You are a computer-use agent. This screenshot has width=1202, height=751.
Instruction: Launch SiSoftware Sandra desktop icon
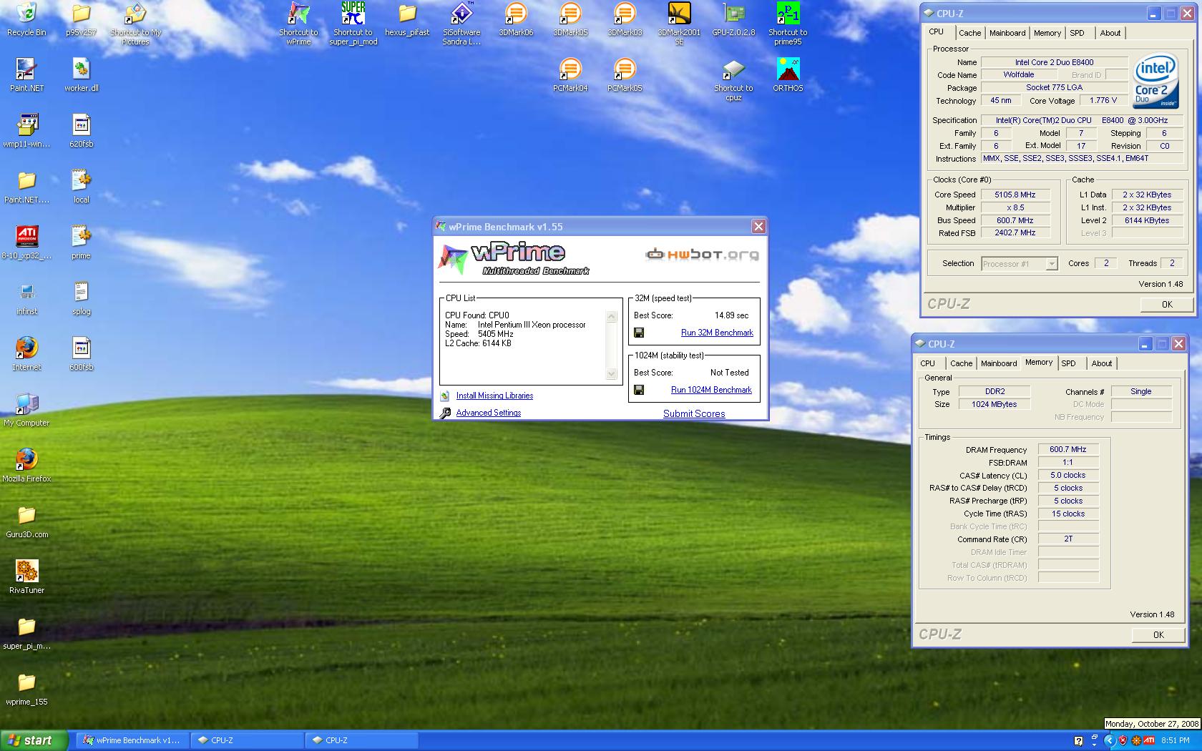[x=461, y=24]
